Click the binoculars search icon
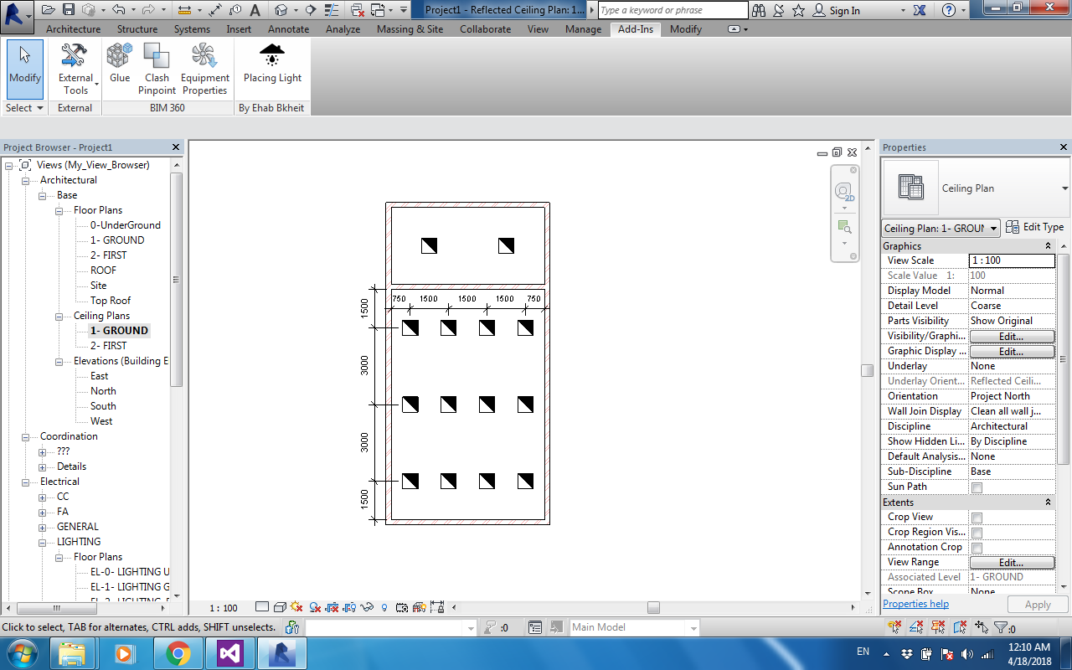 [759, 10]
